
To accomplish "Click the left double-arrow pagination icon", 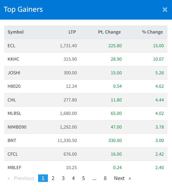I will point(9,178).
